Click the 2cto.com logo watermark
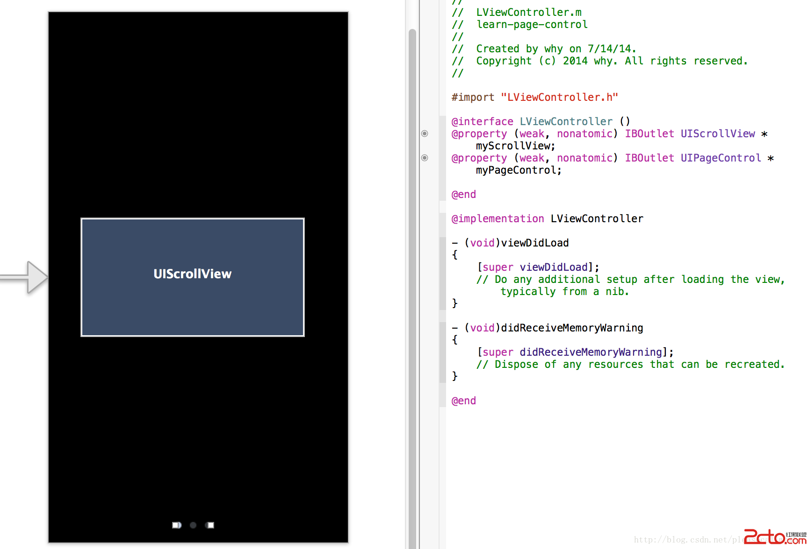 point(774,537)
